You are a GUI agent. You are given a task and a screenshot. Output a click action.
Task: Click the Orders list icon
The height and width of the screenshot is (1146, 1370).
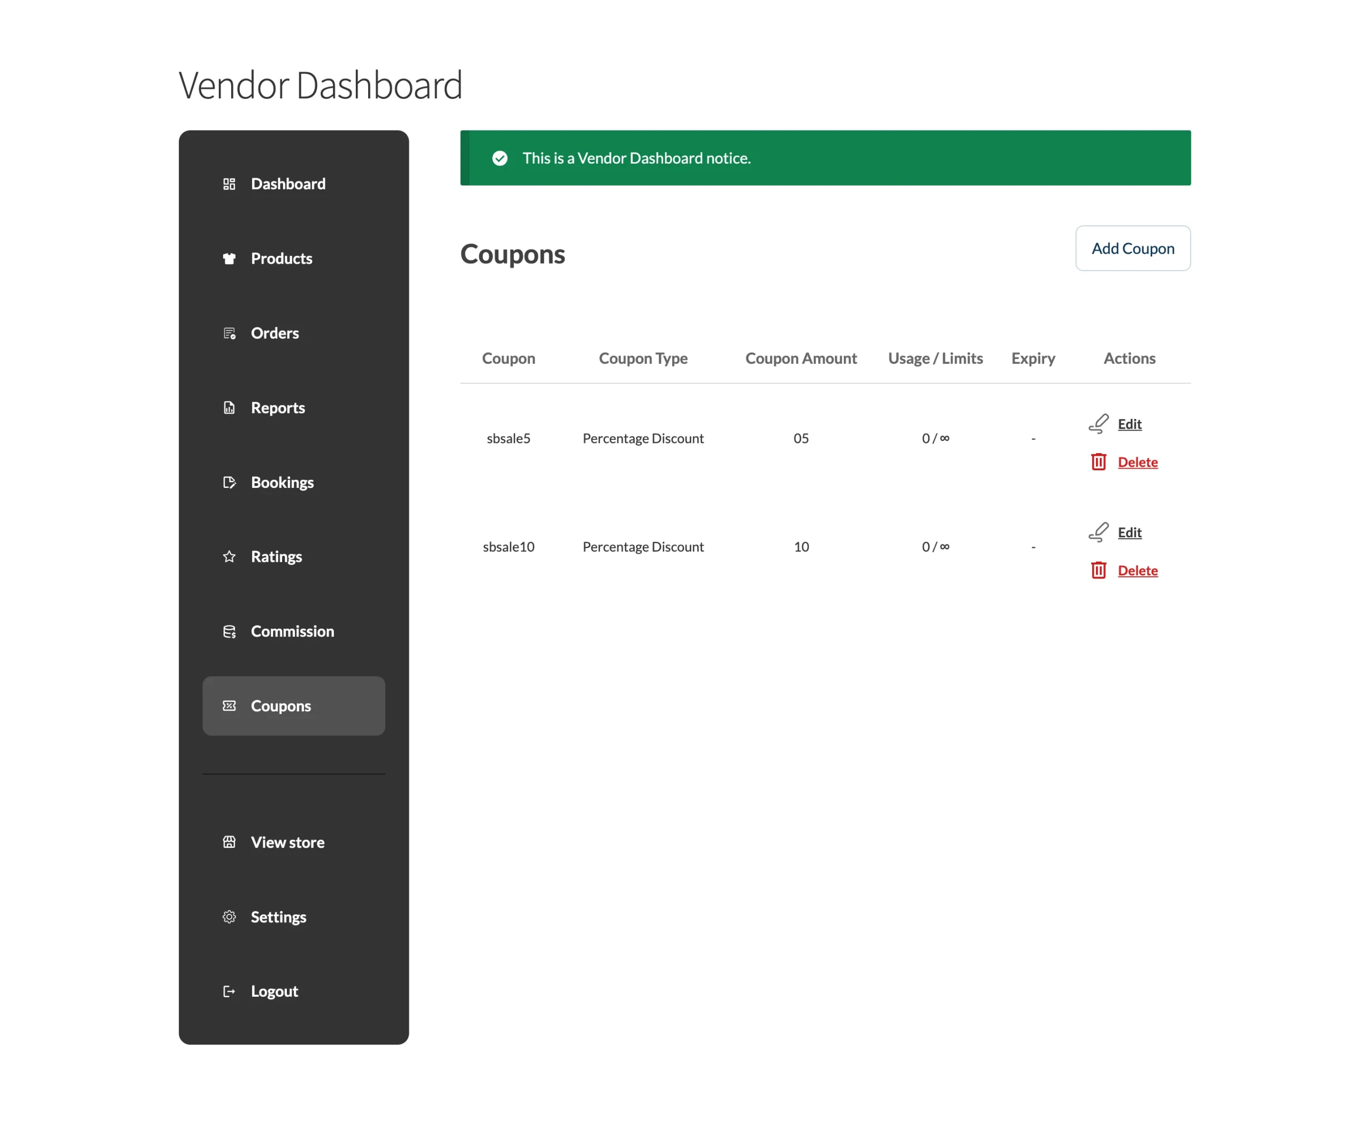[x=229, y=333]
